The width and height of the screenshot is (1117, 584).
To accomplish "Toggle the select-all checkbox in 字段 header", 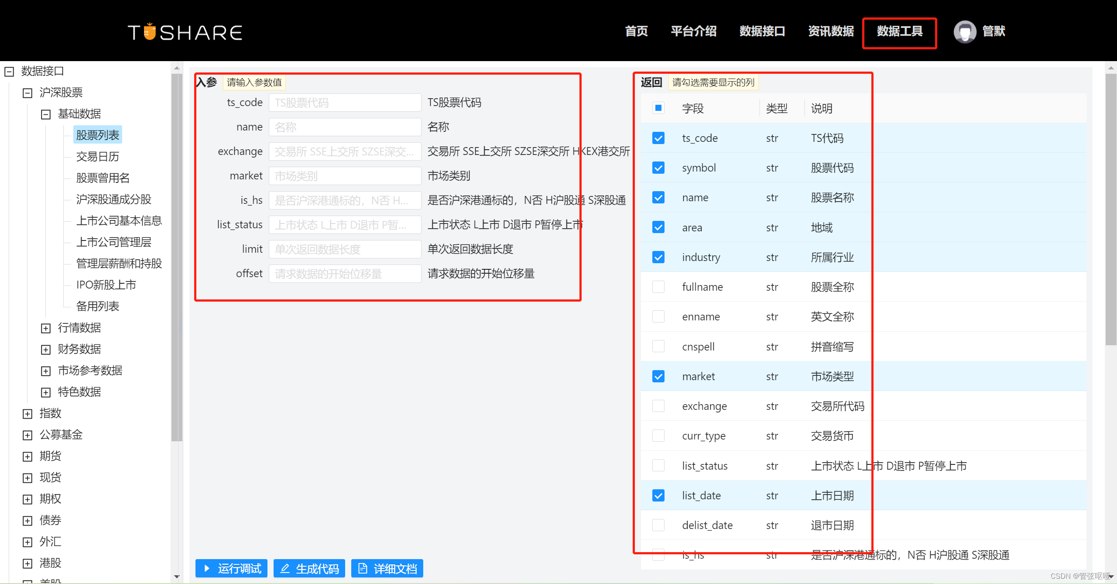I will coord(658,107).
